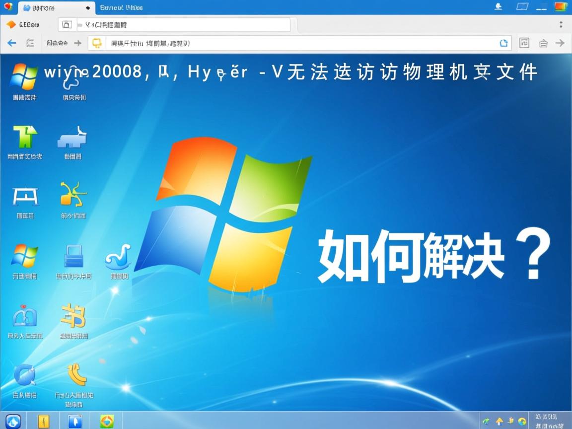Open the blue bell-shaped desktop icon with red top
The width and height of the screenshot is (572, 429).
click(x=24, y=316)
